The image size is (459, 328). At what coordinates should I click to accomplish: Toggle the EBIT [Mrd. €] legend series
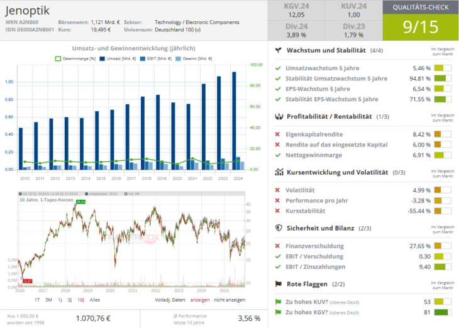(154, 58)
